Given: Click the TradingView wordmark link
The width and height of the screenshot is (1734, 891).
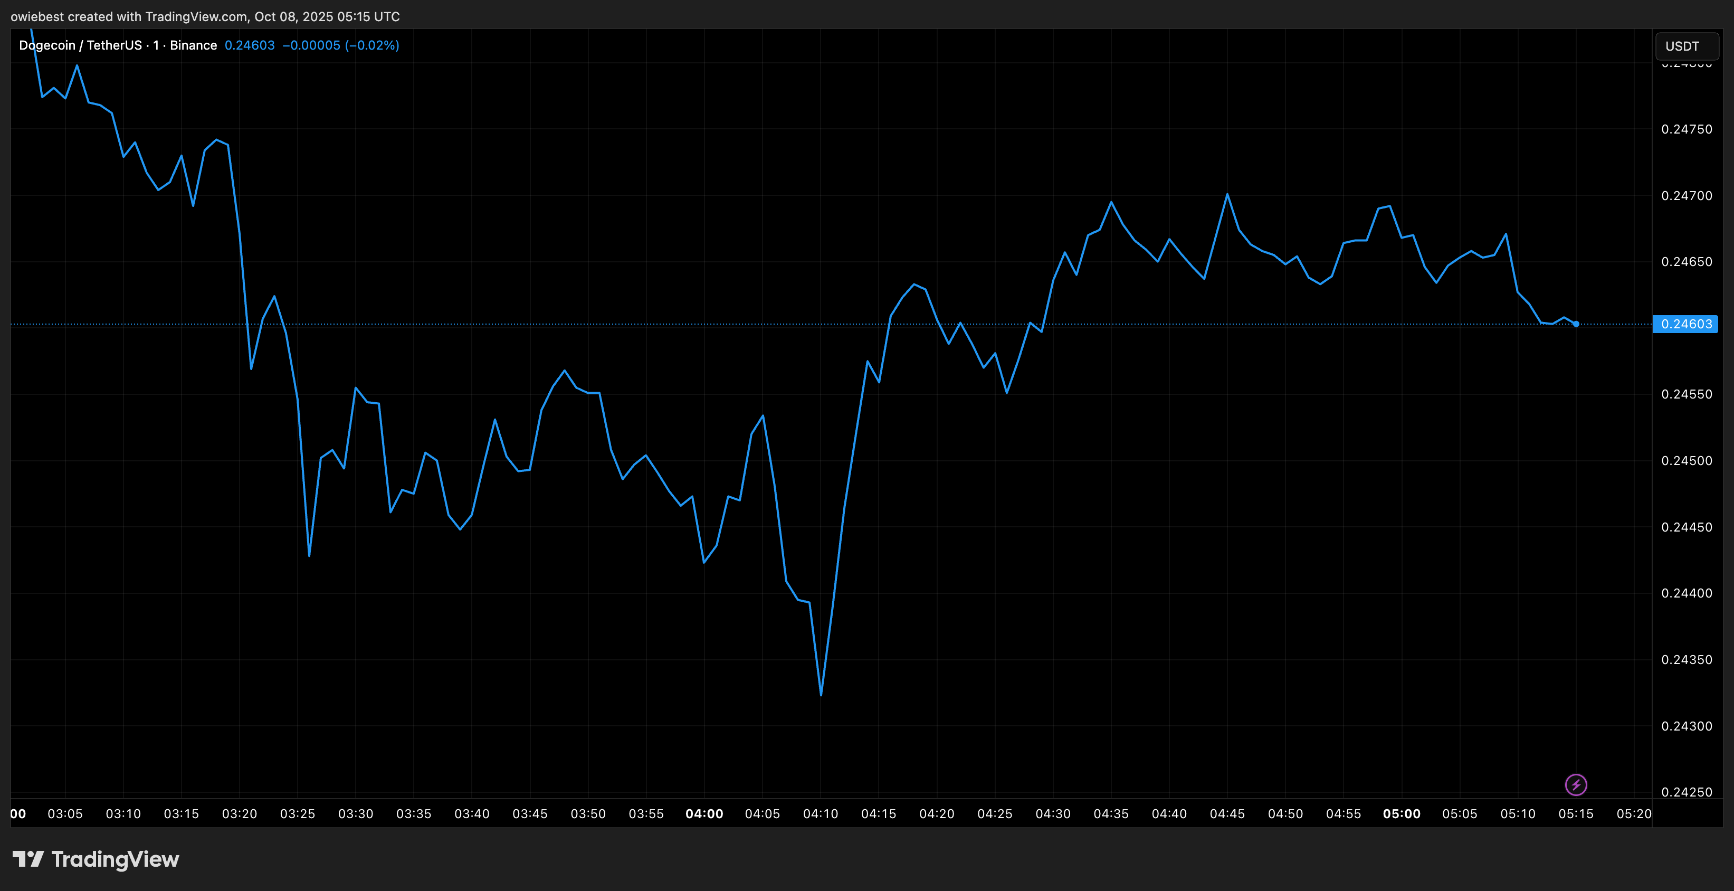Looking at the screenshot, I should (115, 859).
